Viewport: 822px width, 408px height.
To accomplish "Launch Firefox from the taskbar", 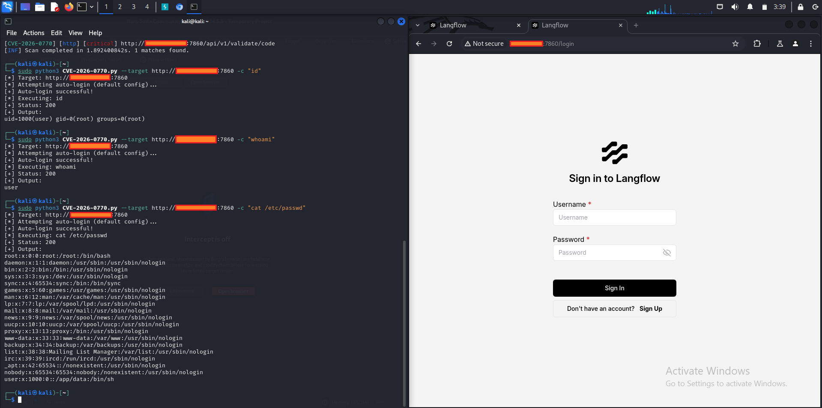I will [x=69, y=7].
